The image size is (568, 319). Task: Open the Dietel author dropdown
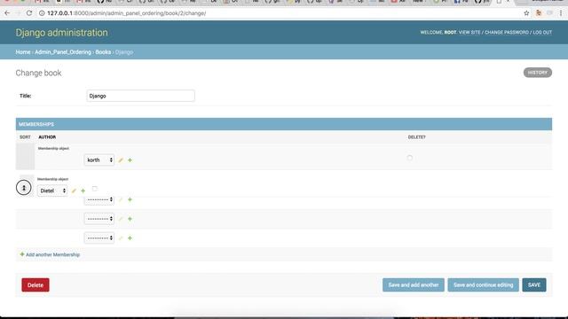click(52, 191)
